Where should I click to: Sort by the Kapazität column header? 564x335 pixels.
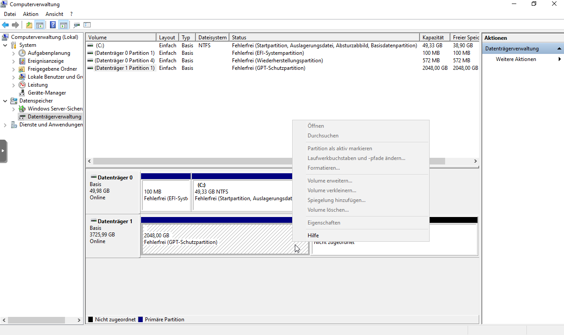[435, 38]
